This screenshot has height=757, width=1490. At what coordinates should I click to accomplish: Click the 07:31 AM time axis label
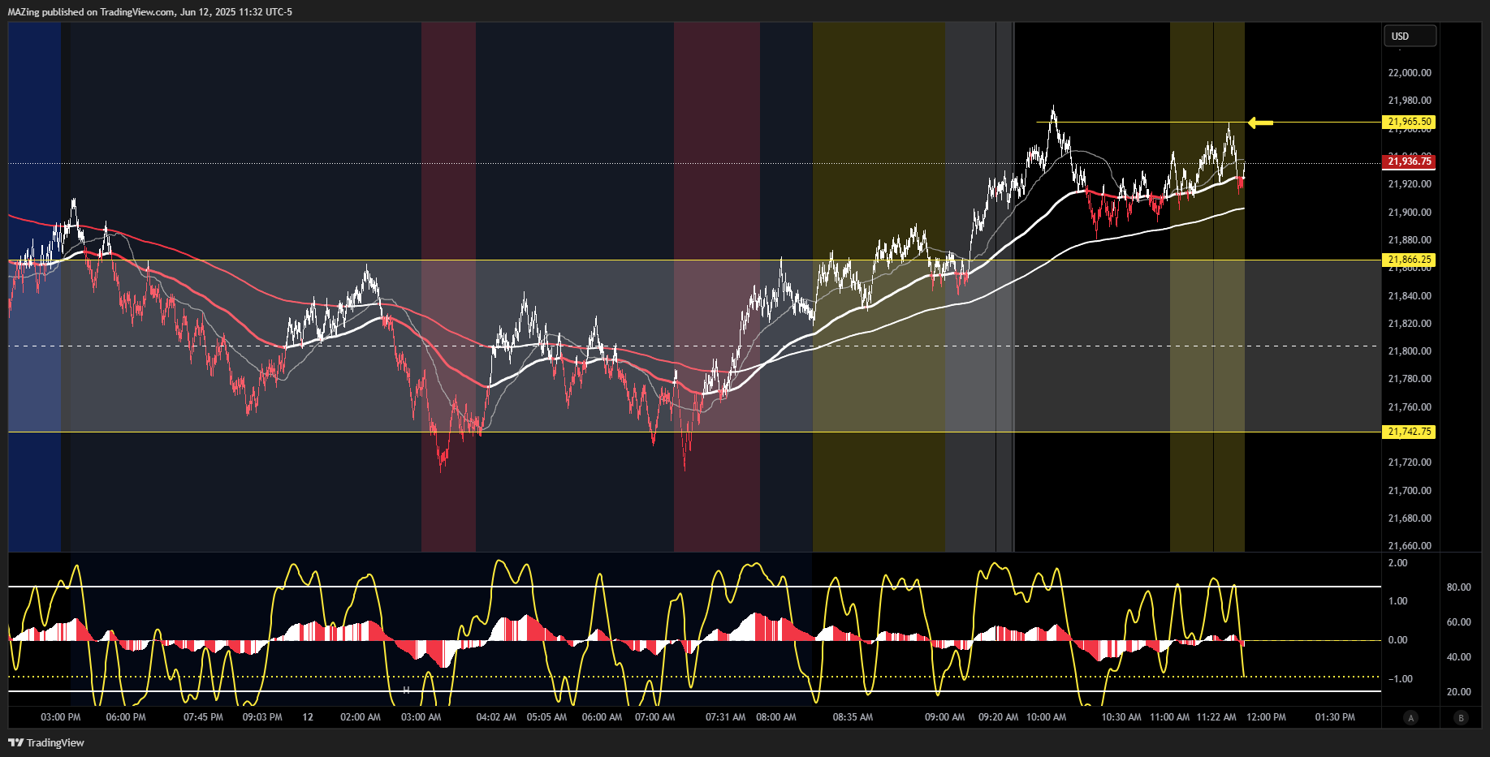tap(725, 717)
